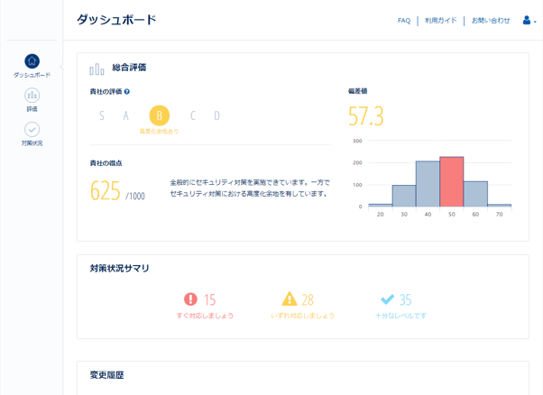Open the 利用ガイド link
The height and width of the screenshot is (395, 543).
click(440, 21)
